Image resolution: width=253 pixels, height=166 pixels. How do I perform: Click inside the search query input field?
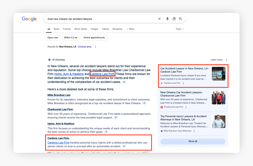tap(100, 19)
